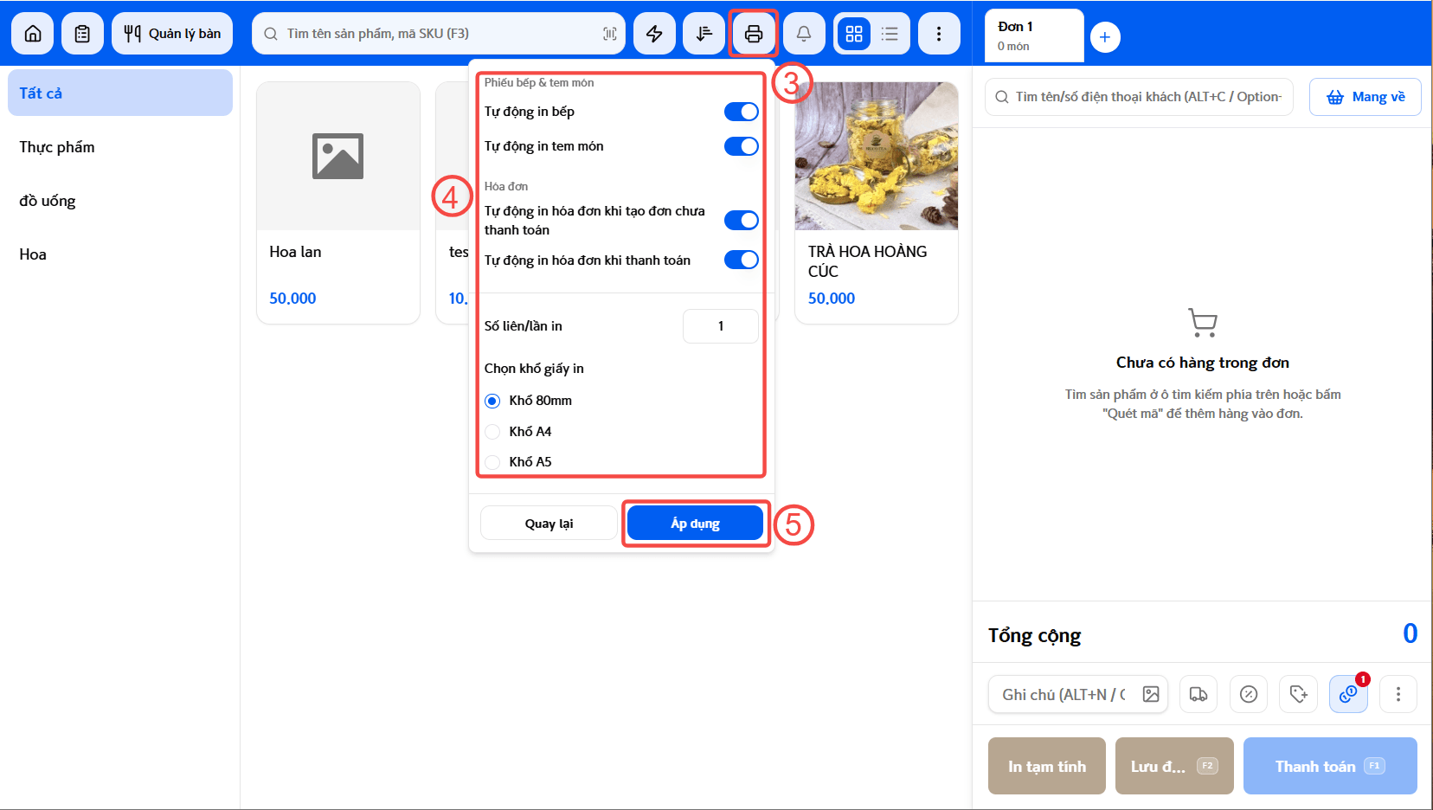Switch to list view of products

[890, 34]
